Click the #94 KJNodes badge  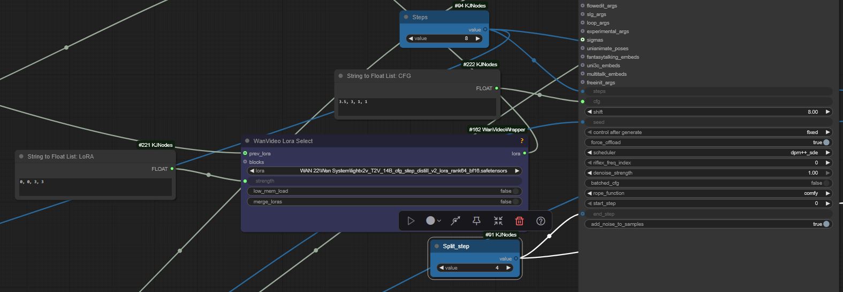click(x=470, y=5)
